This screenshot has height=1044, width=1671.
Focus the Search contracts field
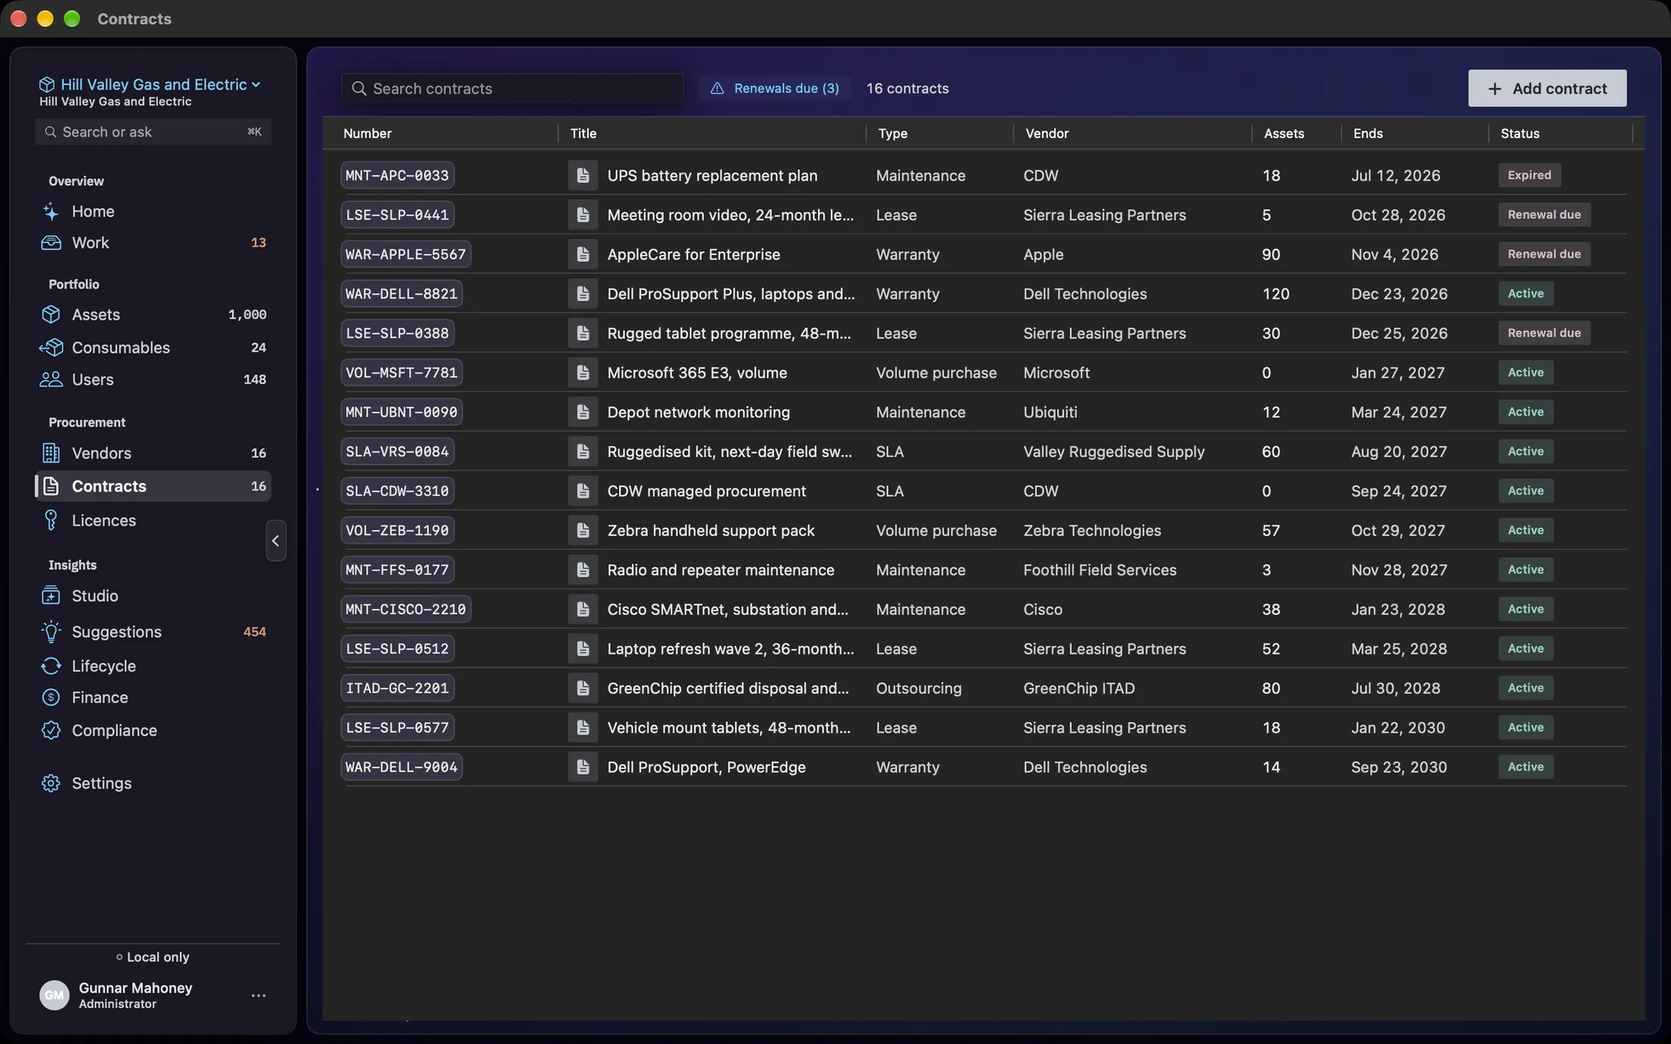click(x=512, y=89)
